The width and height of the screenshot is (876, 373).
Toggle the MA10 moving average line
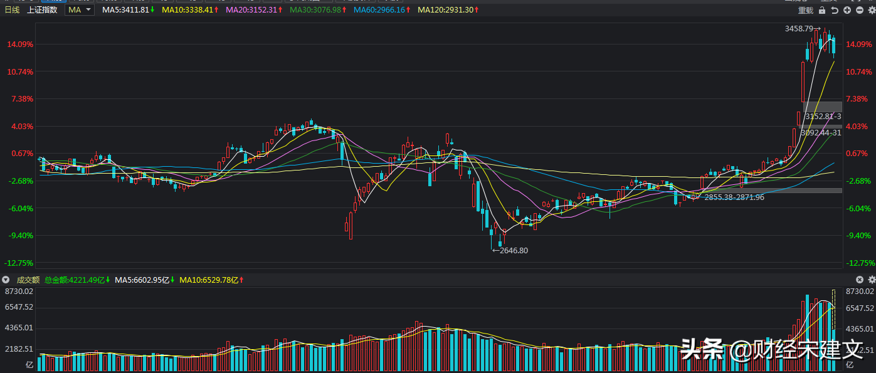[x=190, y=10]
